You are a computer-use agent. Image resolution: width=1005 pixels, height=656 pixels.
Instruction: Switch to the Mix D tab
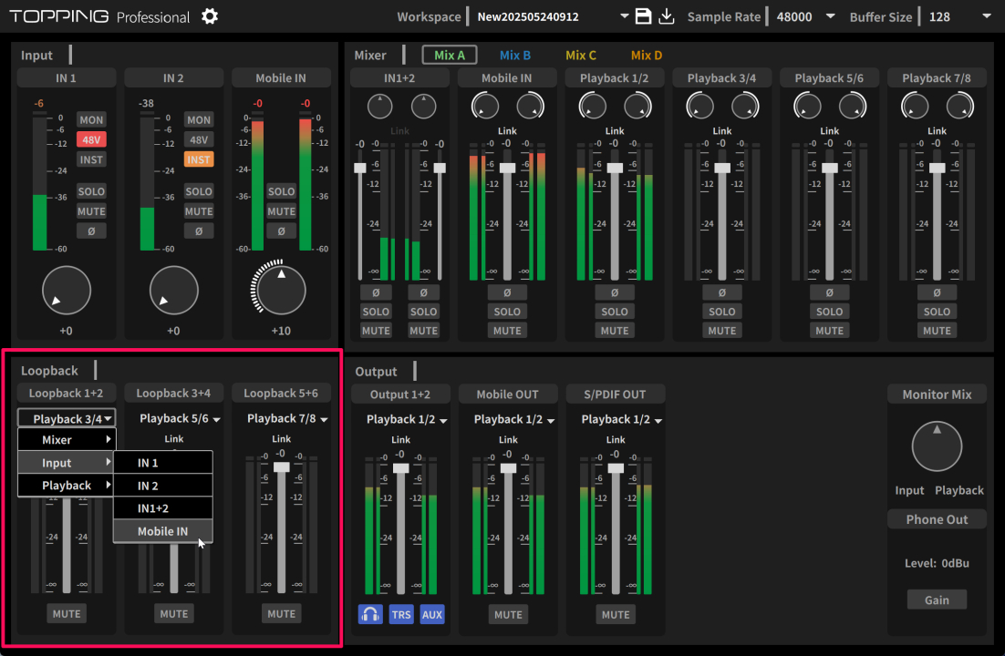(x=646, y=55)
